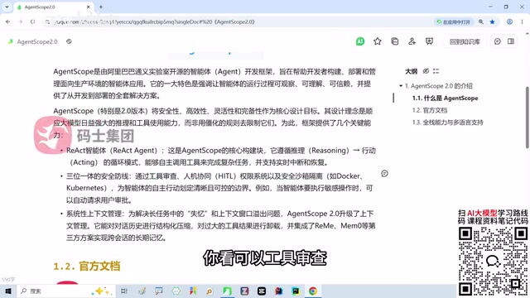This screenshot has height=298, width=530.
Task: Reload the page with the refresh icon
Action: pyautogui.click(x=32, y=22)
